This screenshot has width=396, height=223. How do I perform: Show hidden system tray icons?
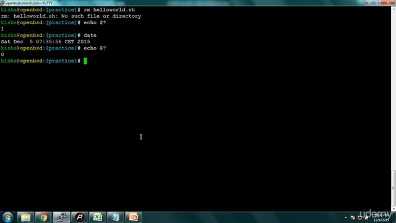[x=345, y=217]
